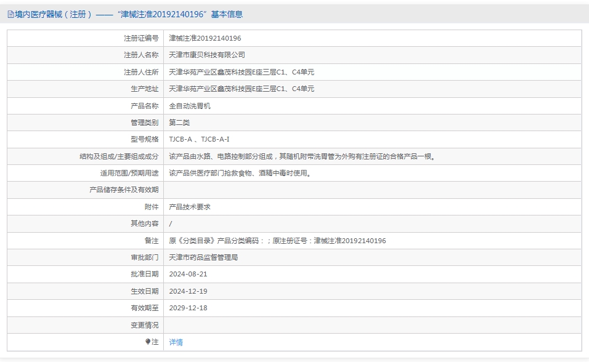Click the 管理类别 label
The image size is (589, 362).
pyautogui.click(x=145, y=123)
